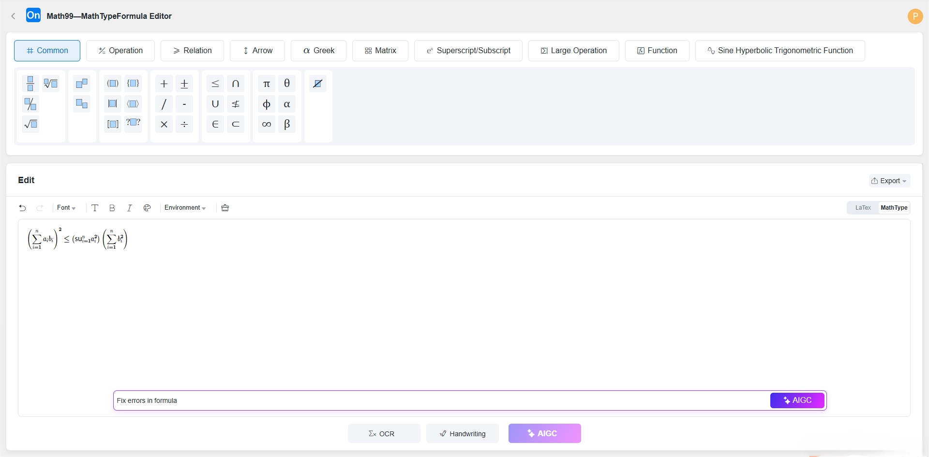Insert the plus-minus symbol
929x457 pixels.
(x=184, y=84)
